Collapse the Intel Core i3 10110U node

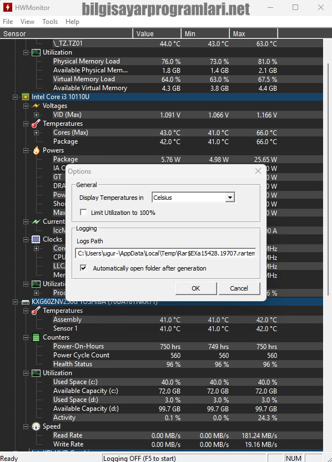tap(16, 97)
